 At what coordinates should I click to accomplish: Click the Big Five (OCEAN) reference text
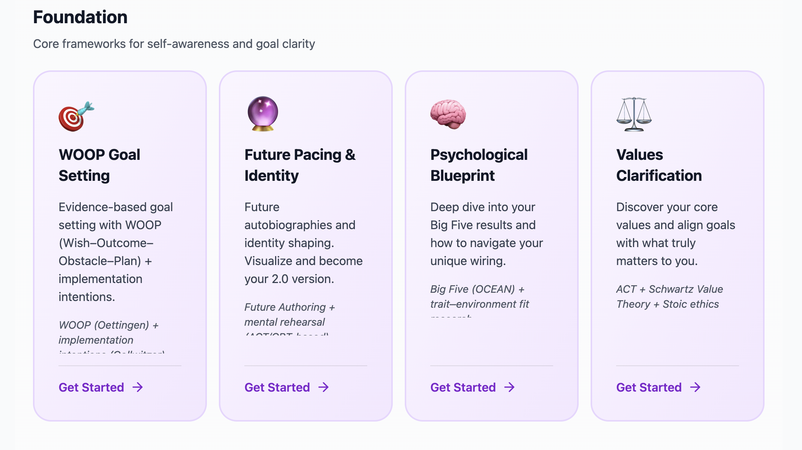(x=480, y=297)
